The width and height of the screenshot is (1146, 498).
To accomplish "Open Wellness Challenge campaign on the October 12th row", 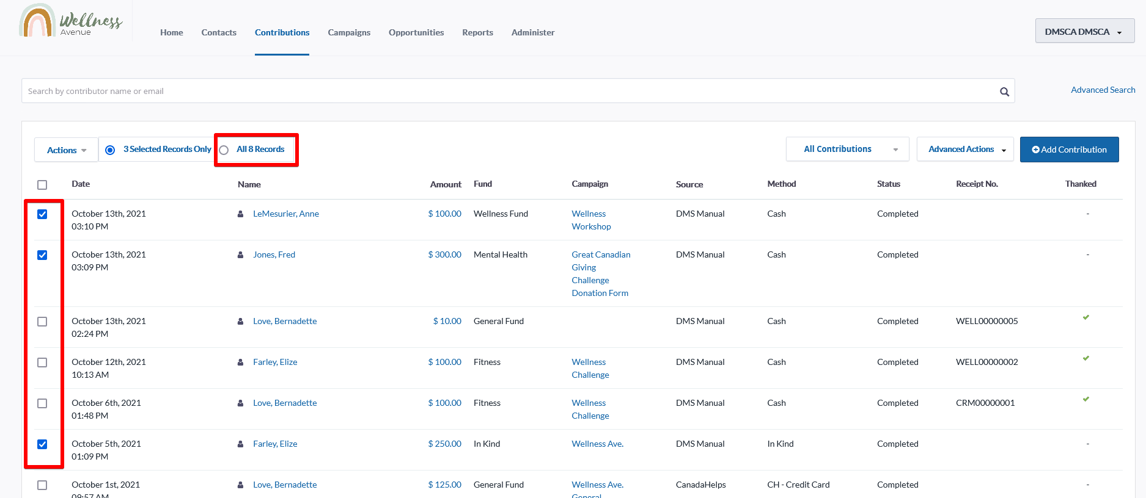I will click(x=590, y=369).
